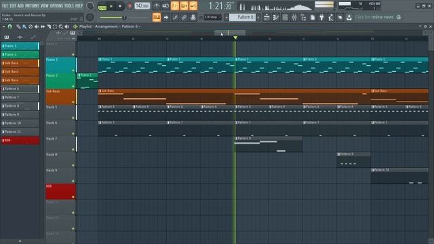Open the TOOLS menu

[69, 6]
